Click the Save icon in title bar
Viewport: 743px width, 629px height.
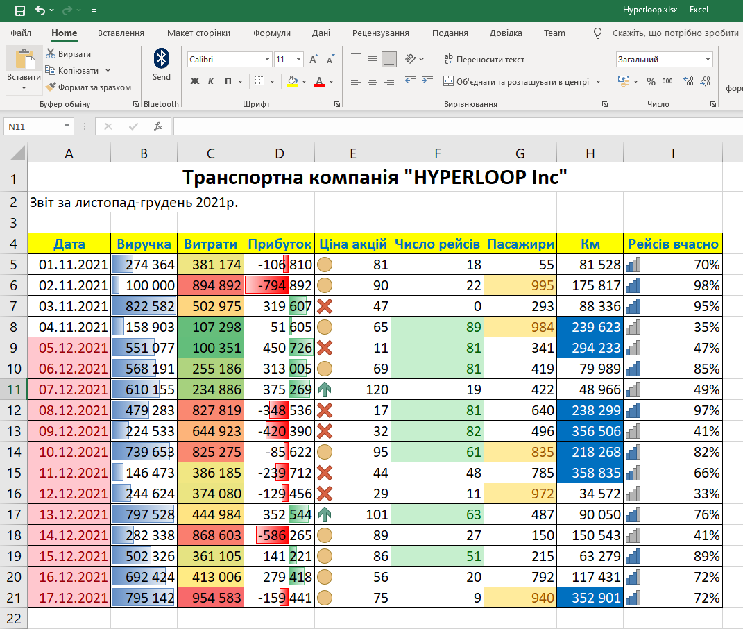[x=19, y=10]
